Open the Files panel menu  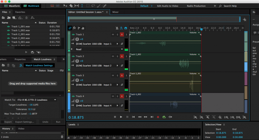(x=10, y=12)
